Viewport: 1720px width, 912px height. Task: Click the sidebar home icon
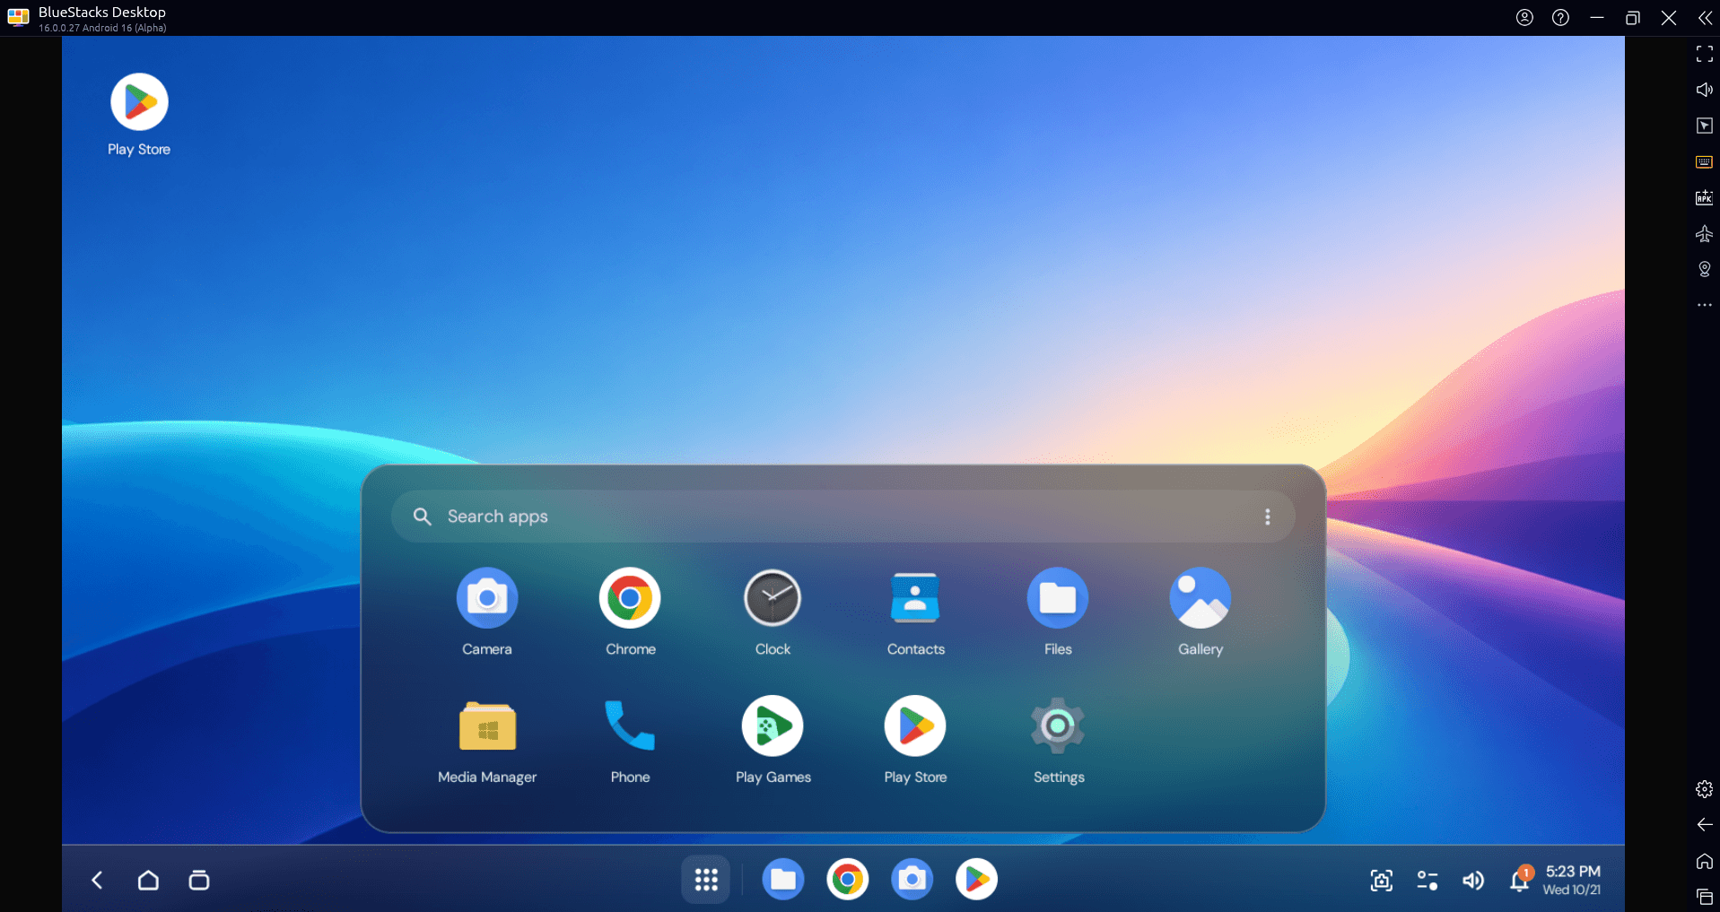click(x=1705, y=861)
